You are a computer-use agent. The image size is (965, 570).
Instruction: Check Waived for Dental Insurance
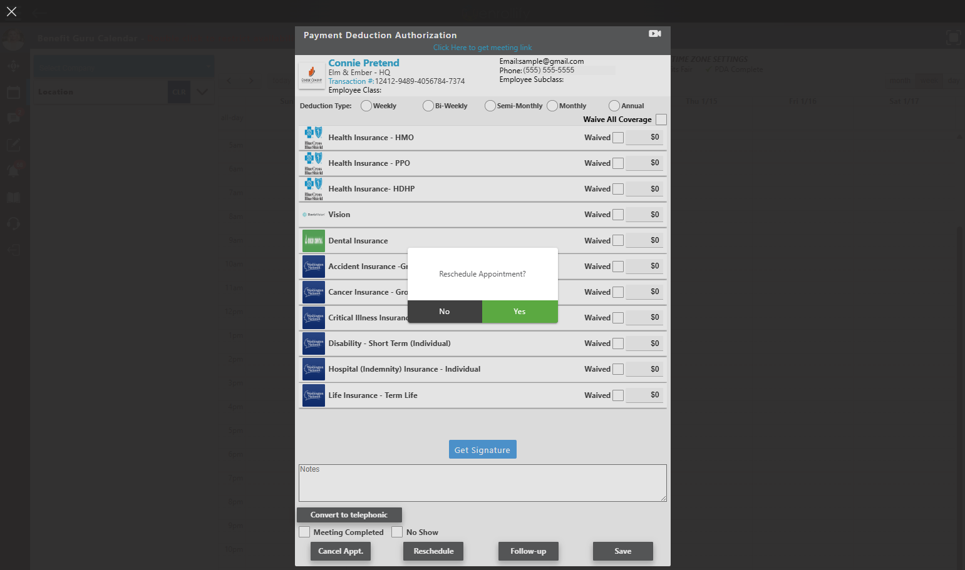coord(618,240)
